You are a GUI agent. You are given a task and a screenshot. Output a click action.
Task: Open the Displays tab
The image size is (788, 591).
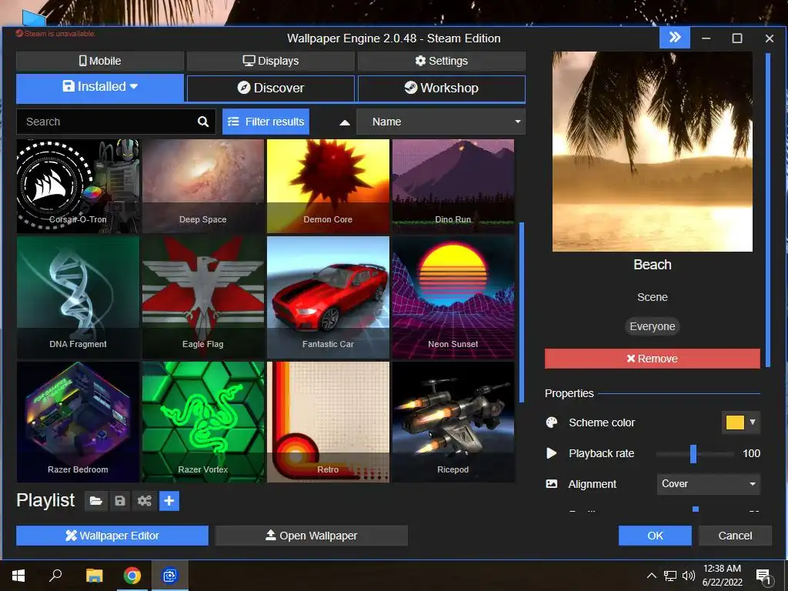point(271,61)
